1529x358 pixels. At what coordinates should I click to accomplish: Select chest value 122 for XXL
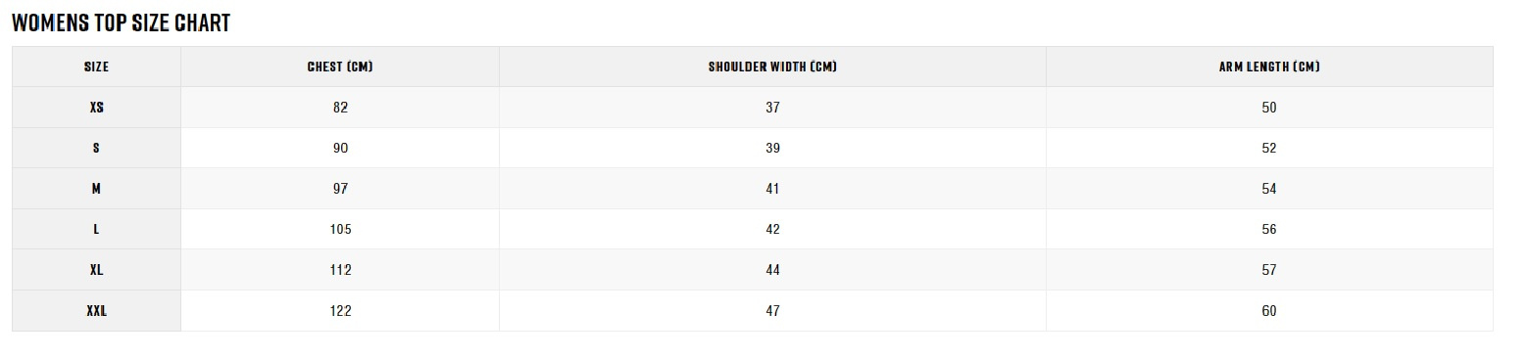click(x=340, y=311)
